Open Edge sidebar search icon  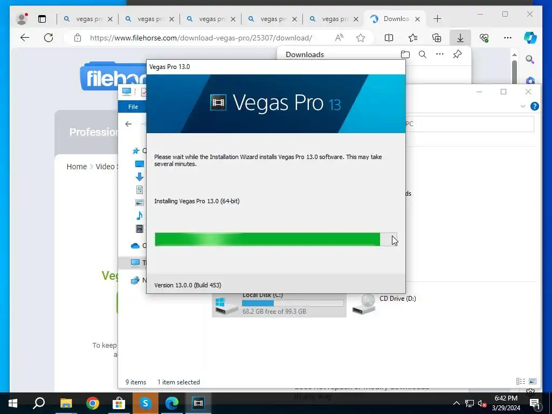(530, 59)
